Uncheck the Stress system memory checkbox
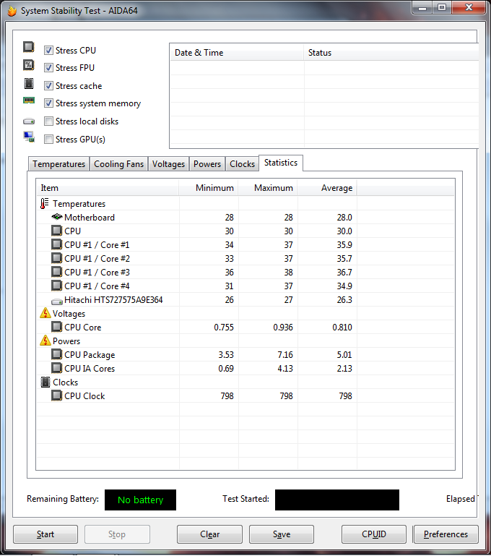Screen dimensions: 491x556 48,103
